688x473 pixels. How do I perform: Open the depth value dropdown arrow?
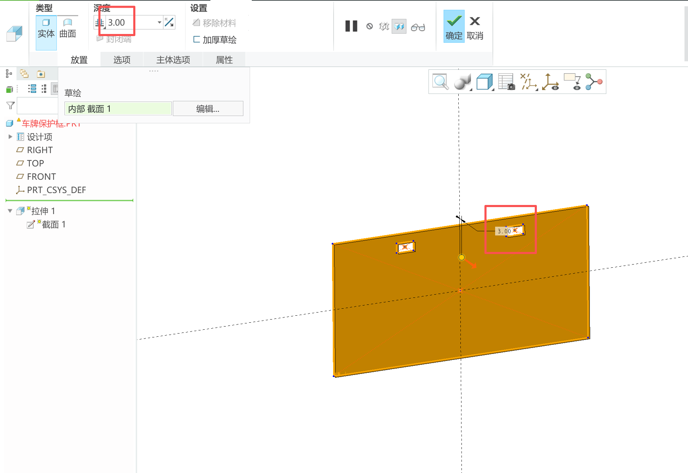coord(159,22)
